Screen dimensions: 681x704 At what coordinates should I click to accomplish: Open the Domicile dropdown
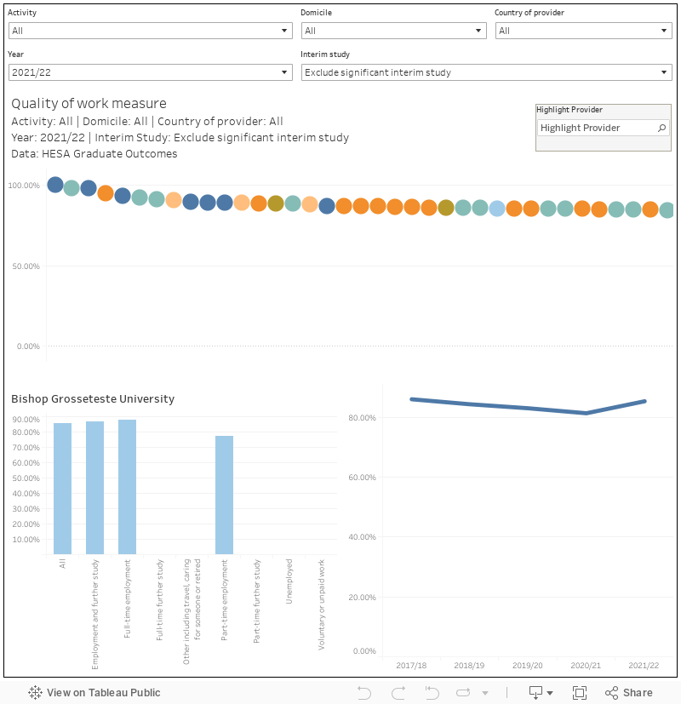coord(478,30)
